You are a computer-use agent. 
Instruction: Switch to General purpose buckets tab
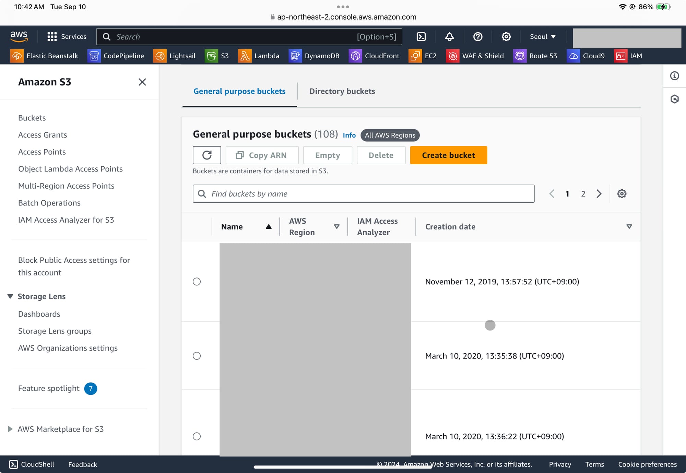pyautogui.click(x=239, y=91)
